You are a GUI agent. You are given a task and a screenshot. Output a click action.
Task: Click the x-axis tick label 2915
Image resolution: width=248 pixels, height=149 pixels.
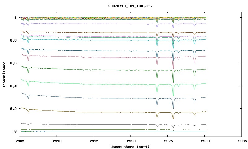click(x=94, y=141)
